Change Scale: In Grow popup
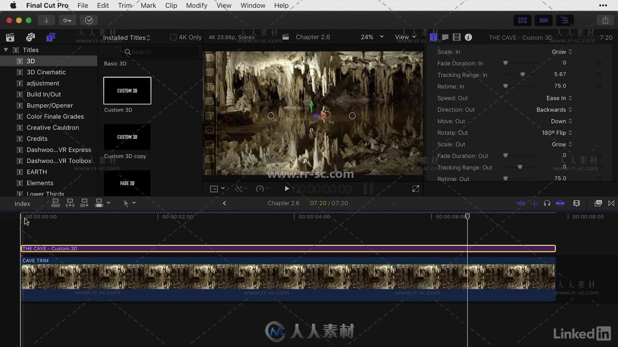The image size is (618, 347). 562,52
